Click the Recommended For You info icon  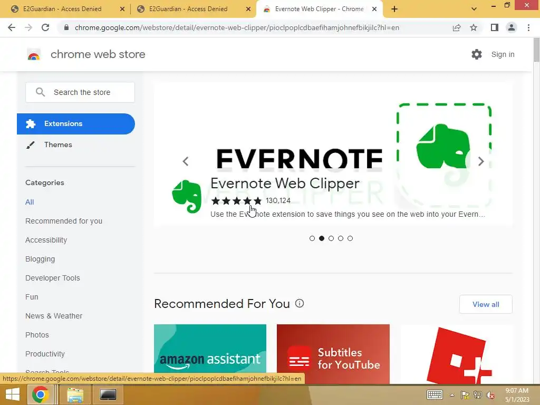click(x=300, y=303)
